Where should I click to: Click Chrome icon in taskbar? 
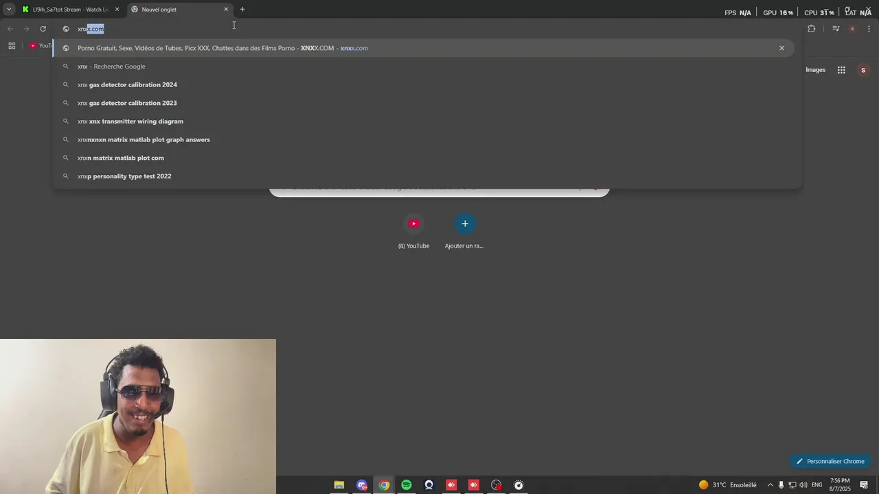point(384,485)
